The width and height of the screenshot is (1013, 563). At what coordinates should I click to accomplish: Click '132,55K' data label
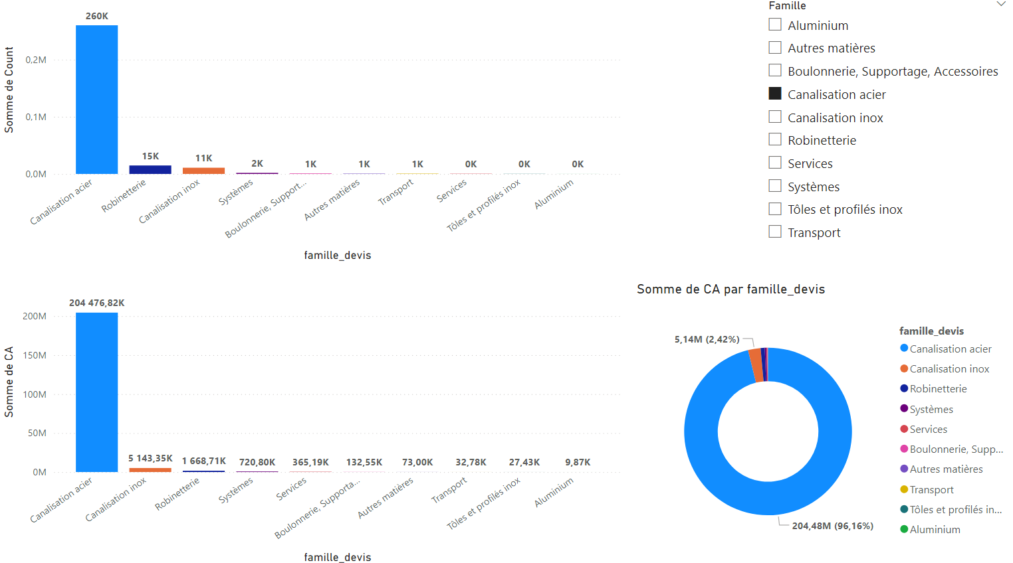coord(364,462)
